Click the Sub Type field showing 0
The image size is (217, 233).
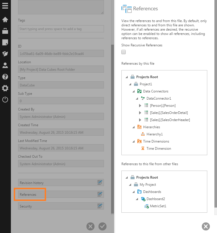tap(61, 101)
